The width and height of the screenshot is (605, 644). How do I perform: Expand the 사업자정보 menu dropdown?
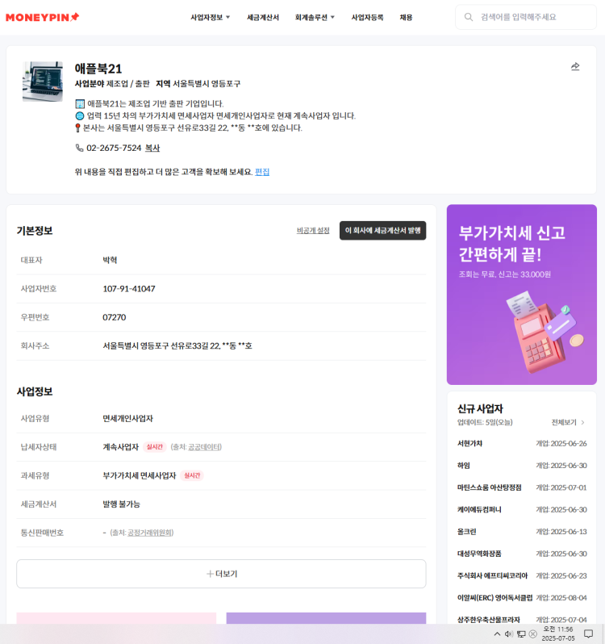tap(211, 17)
